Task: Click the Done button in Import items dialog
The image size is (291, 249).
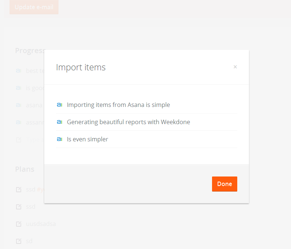Action: 224,184
